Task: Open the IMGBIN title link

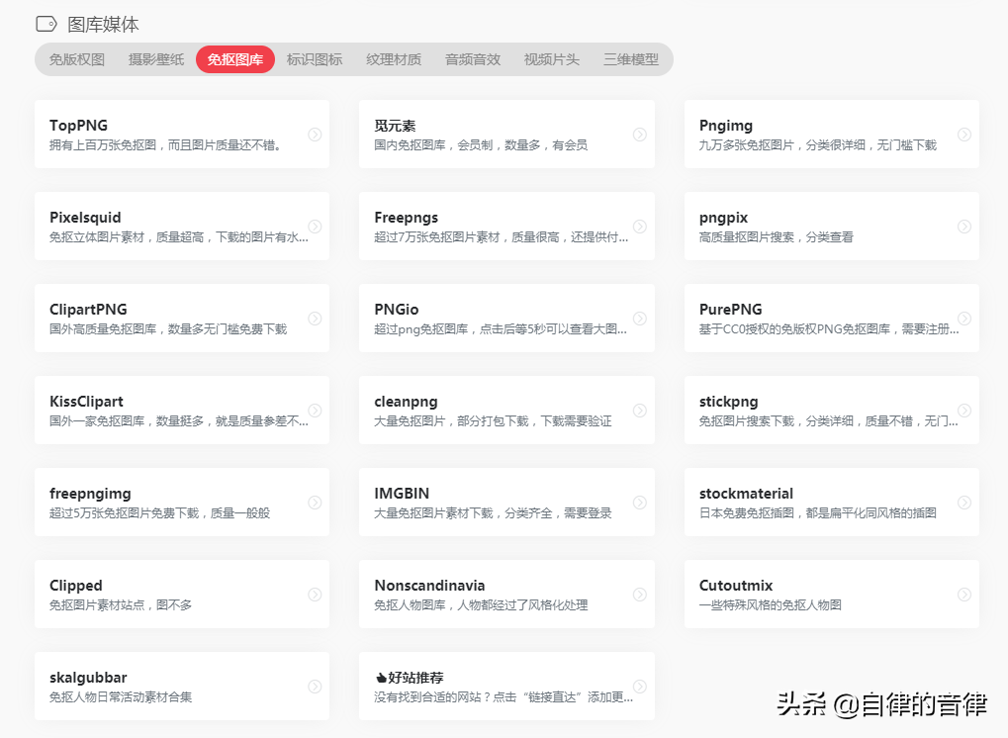Action: coord(402,493)
